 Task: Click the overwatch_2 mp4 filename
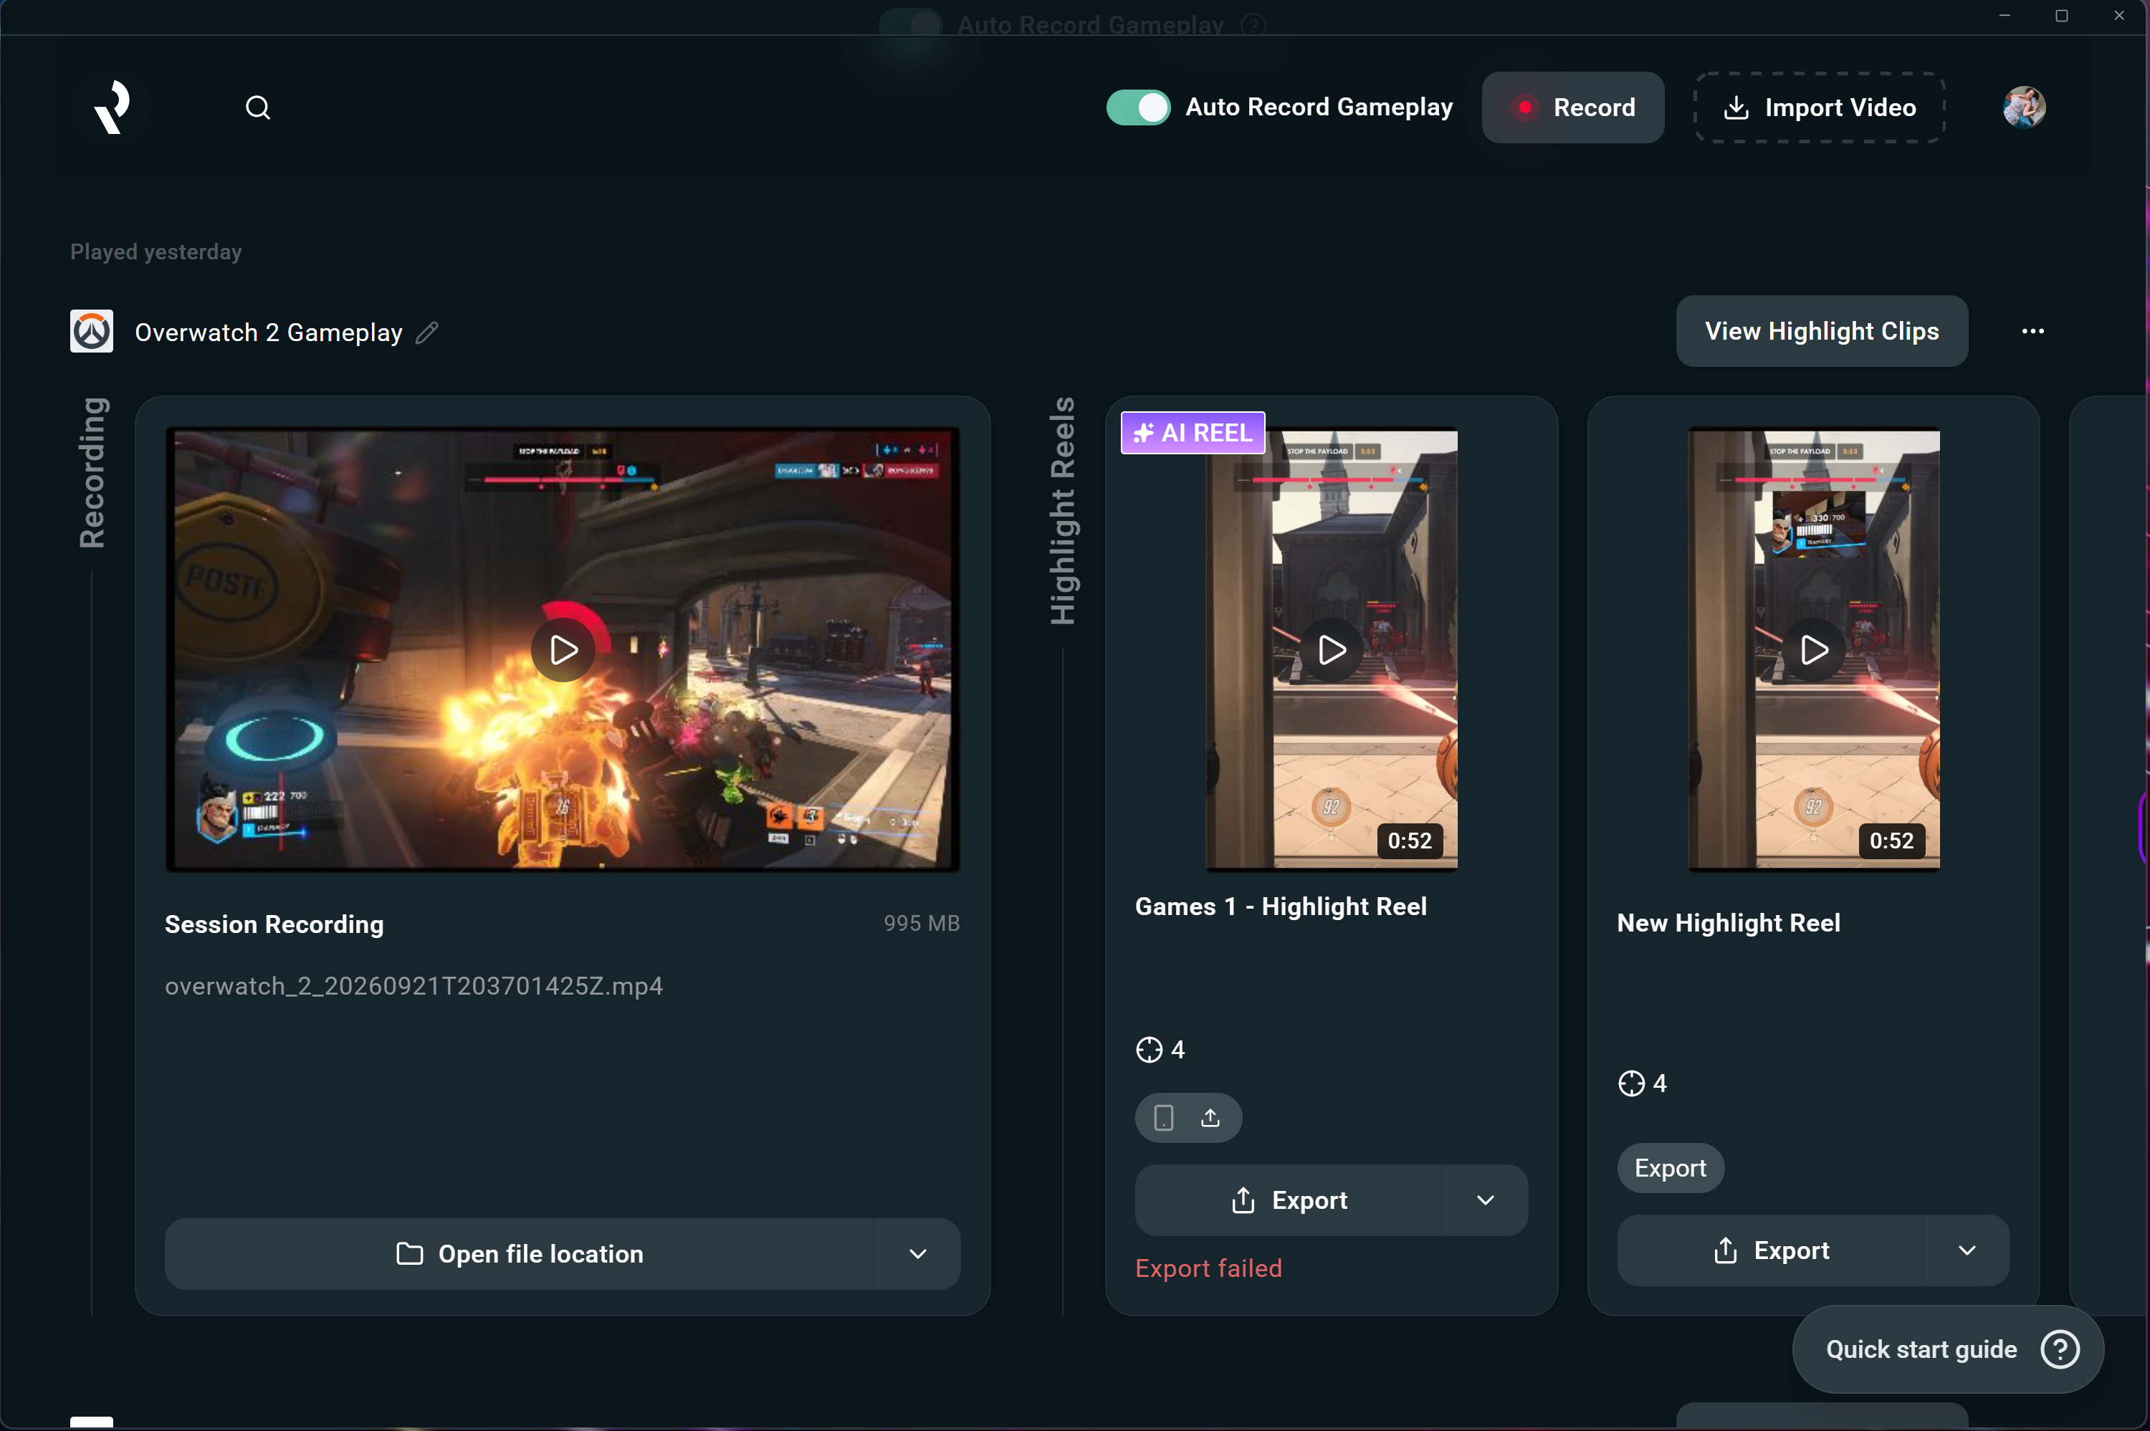[414, 985]
